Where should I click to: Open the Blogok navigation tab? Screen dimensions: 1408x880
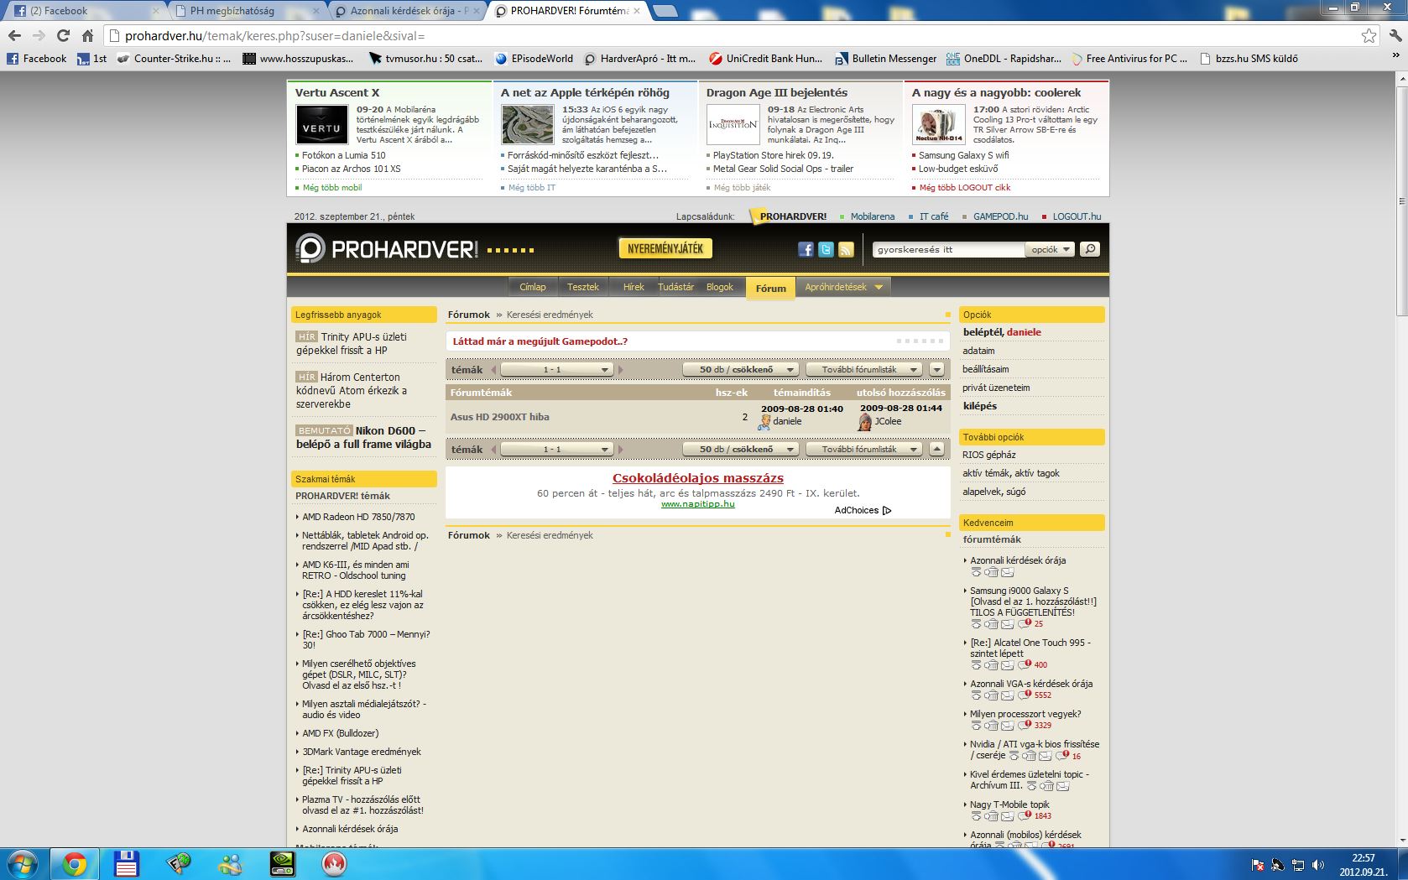click(x=720, y=287)
